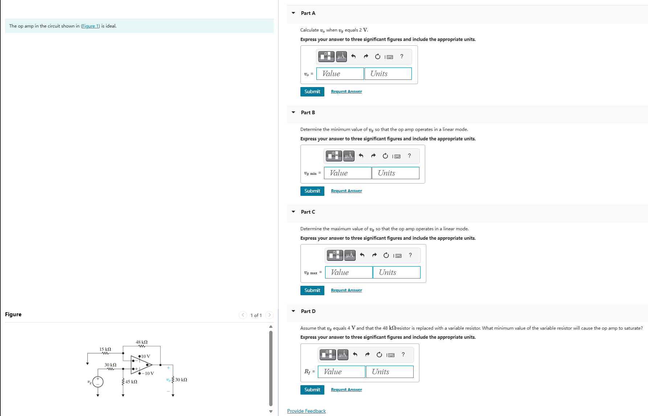
Task: Focus the Part A Units field
Action: click(x=388, y=74)
